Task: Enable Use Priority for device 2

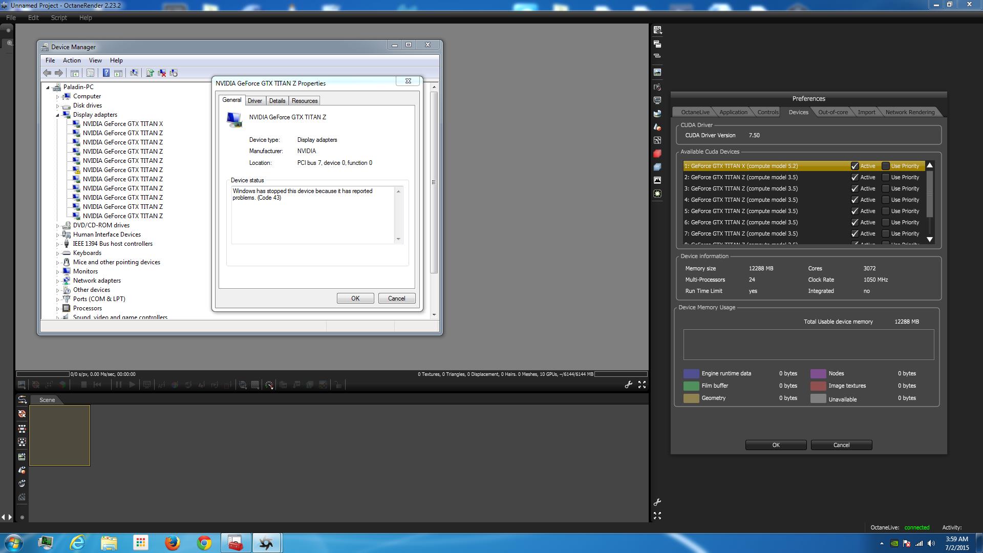Action: [886, 177]
